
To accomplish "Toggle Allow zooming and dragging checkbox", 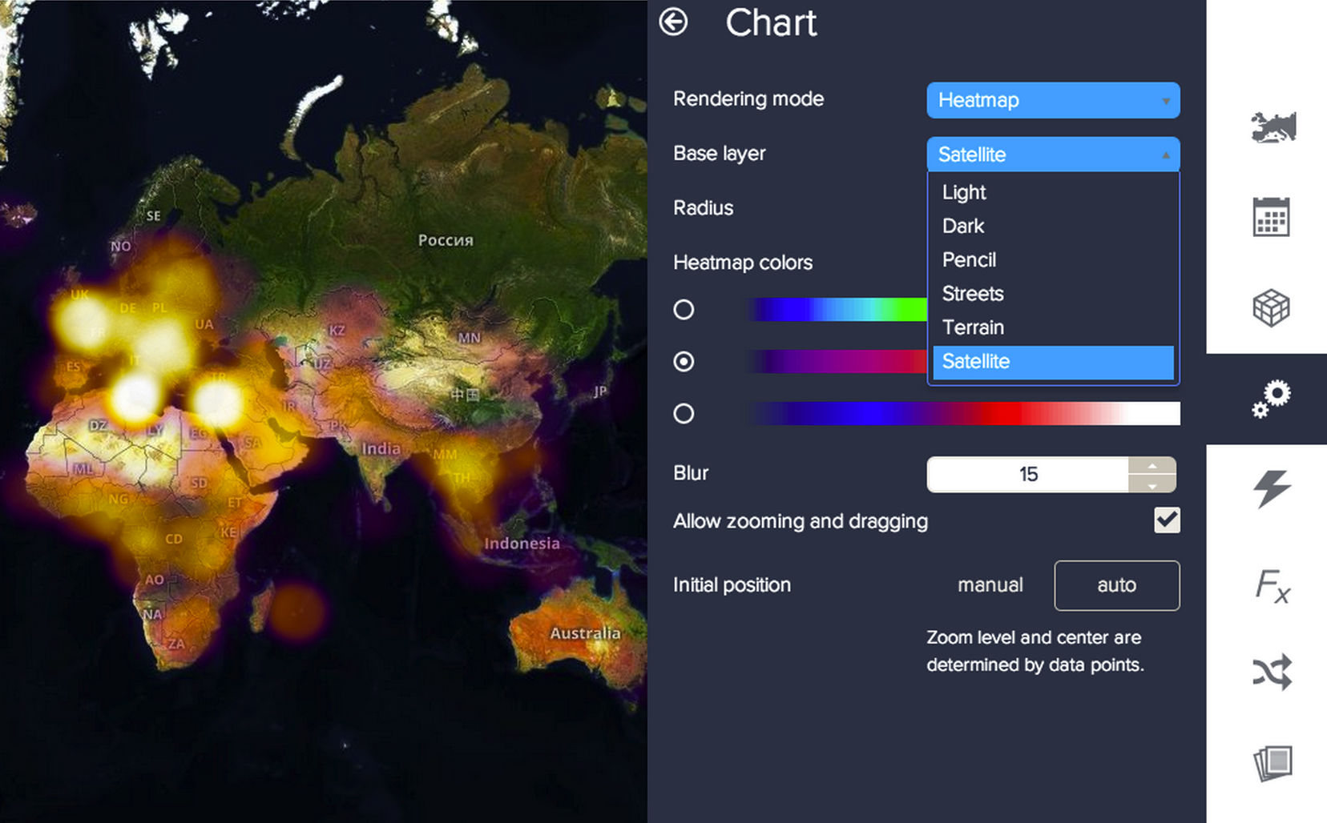I will click(1167, 520).
